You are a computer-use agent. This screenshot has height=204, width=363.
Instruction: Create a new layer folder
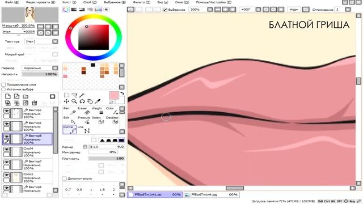(x=26, y=96)
